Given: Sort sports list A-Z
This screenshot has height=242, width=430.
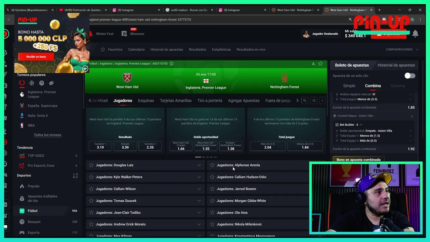Looking at the screenshot, I should tap(75, 175).
